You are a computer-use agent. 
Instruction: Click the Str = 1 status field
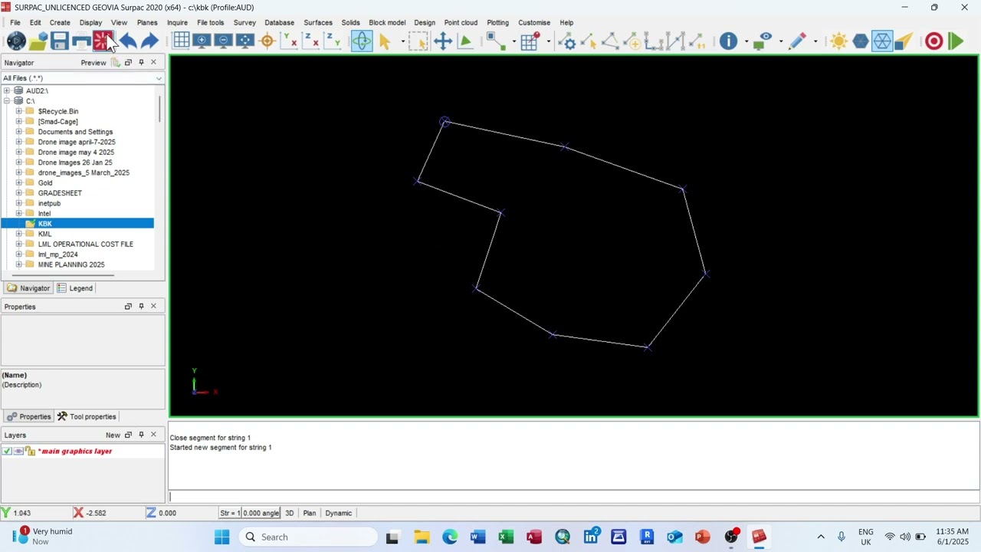click(230, 513)
